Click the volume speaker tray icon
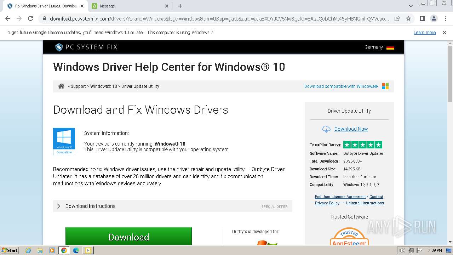The height and width of the screenshot is (255, 453). [402, 250]
